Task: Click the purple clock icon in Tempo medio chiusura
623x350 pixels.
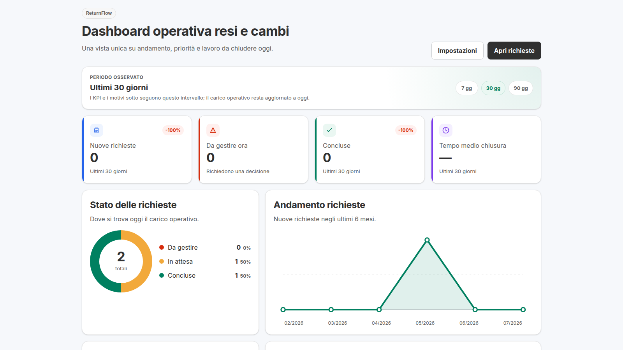Action: 446,130
